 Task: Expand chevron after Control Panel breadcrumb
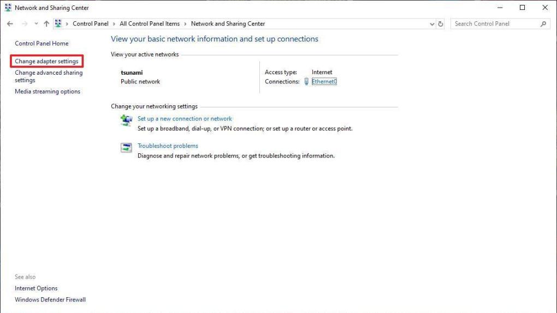pyautogui.click(x=114, y=24)
